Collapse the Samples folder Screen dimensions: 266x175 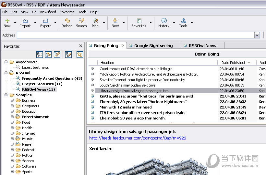[x=6, y=95]
